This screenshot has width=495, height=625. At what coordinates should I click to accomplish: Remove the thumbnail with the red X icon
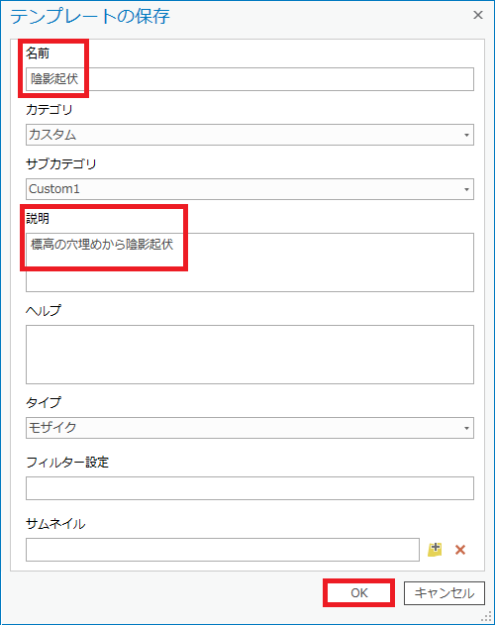(x=460, y=550)
